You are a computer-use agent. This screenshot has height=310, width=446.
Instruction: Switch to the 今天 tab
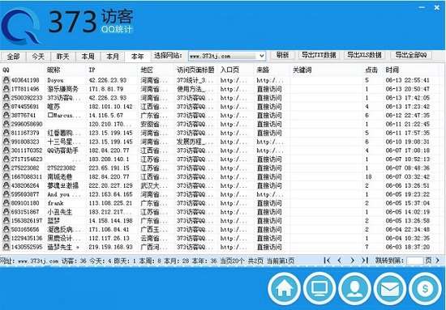[x=38, y=57]
